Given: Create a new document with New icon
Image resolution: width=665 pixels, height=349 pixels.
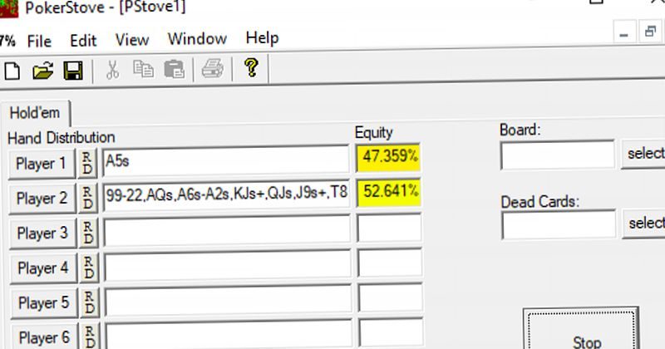Looking at the screenshot, I should pyautogui.click(x=12, y=71).
